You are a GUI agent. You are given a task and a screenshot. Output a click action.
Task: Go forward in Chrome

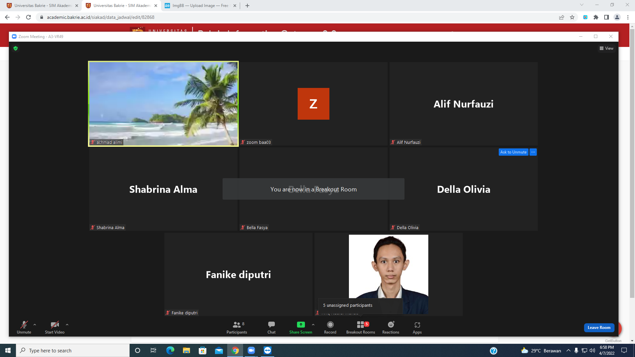tap(18, 17)
